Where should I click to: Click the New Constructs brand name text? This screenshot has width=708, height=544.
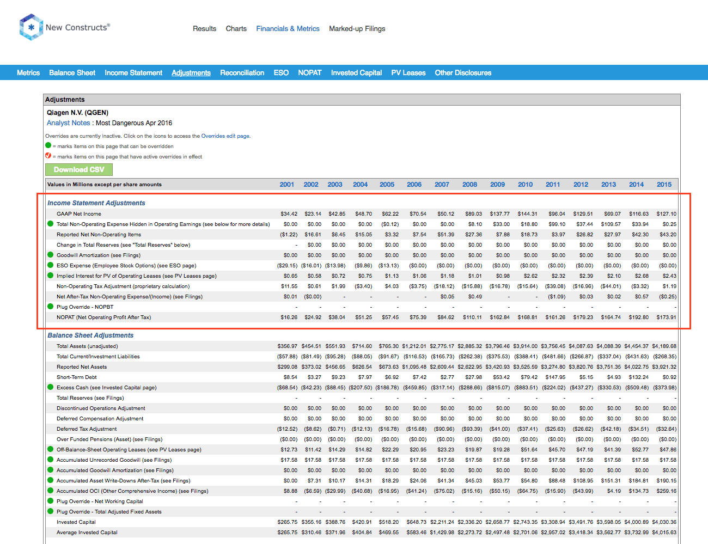(77, 27)
